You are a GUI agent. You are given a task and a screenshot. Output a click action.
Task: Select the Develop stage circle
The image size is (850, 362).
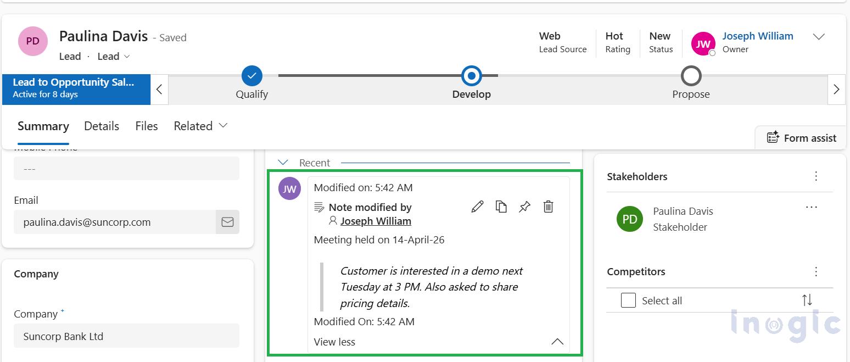[471, 76]
